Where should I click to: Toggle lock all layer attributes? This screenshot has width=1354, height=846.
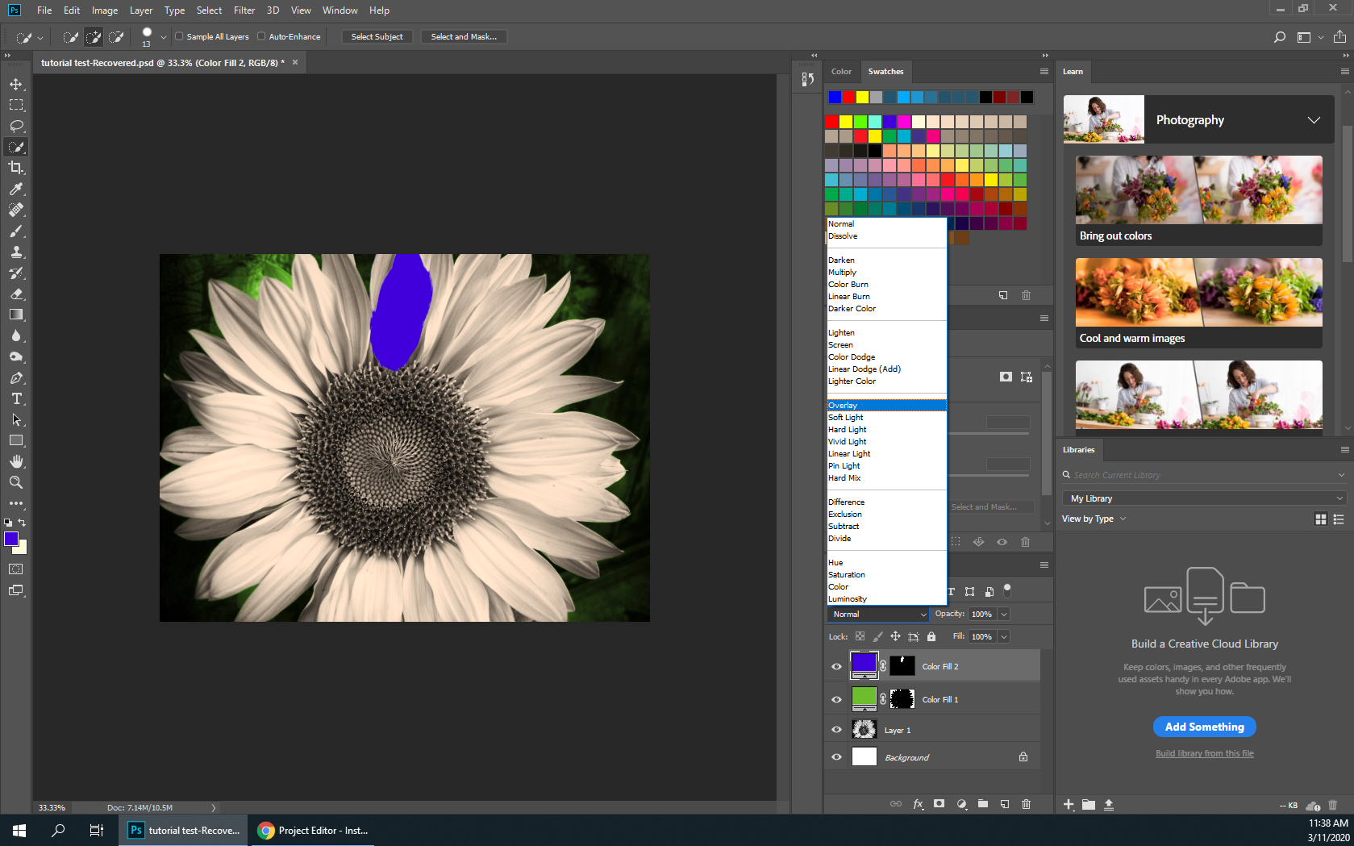tap(931, 636)
